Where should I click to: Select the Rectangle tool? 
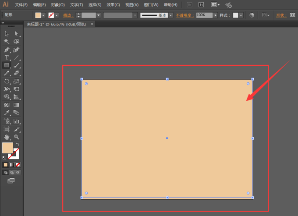tap(7, 65)
